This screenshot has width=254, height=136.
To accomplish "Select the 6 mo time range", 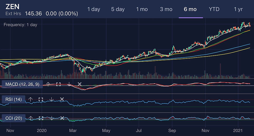I will pyautogui.click(x=190, y=9).
